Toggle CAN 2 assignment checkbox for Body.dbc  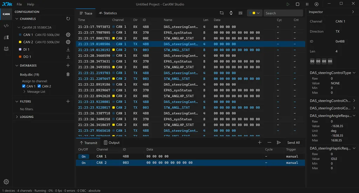point(39,86)
